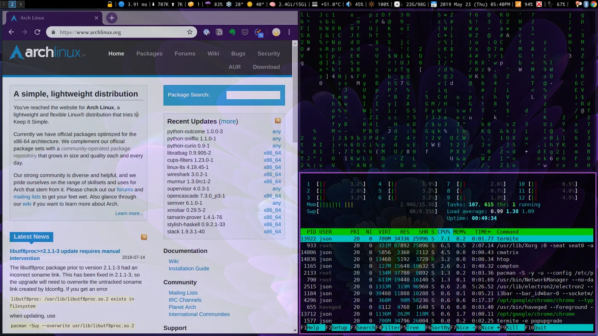Viewport: 598px width, 336px height.
Task: Open the Evernote elephant extension
Action: pos(232,32)
